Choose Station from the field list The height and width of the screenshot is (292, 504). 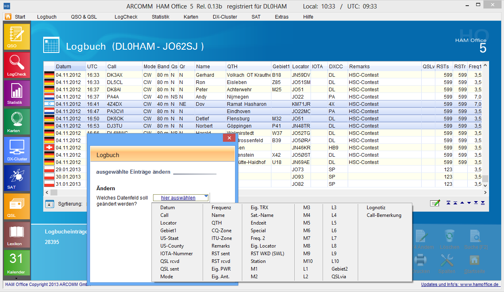point(258,261)
